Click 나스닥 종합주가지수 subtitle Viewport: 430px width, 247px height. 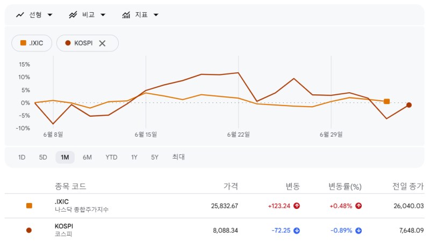coord(82,209)
